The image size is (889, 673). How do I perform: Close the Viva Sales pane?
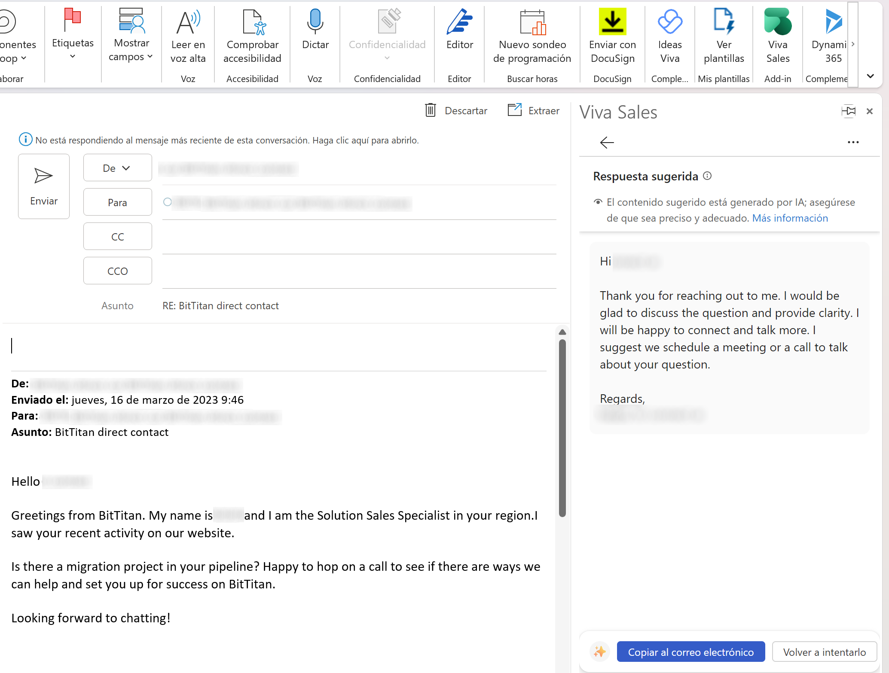870,111
